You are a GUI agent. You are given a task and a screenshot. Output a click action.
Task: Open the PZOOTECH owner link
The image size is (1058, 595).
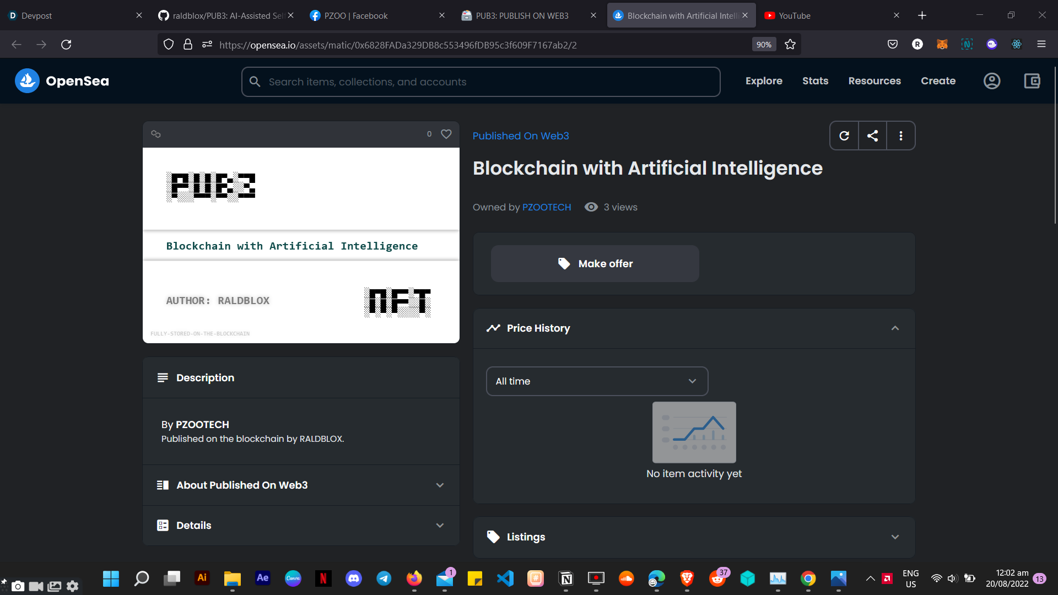point(546,207)
